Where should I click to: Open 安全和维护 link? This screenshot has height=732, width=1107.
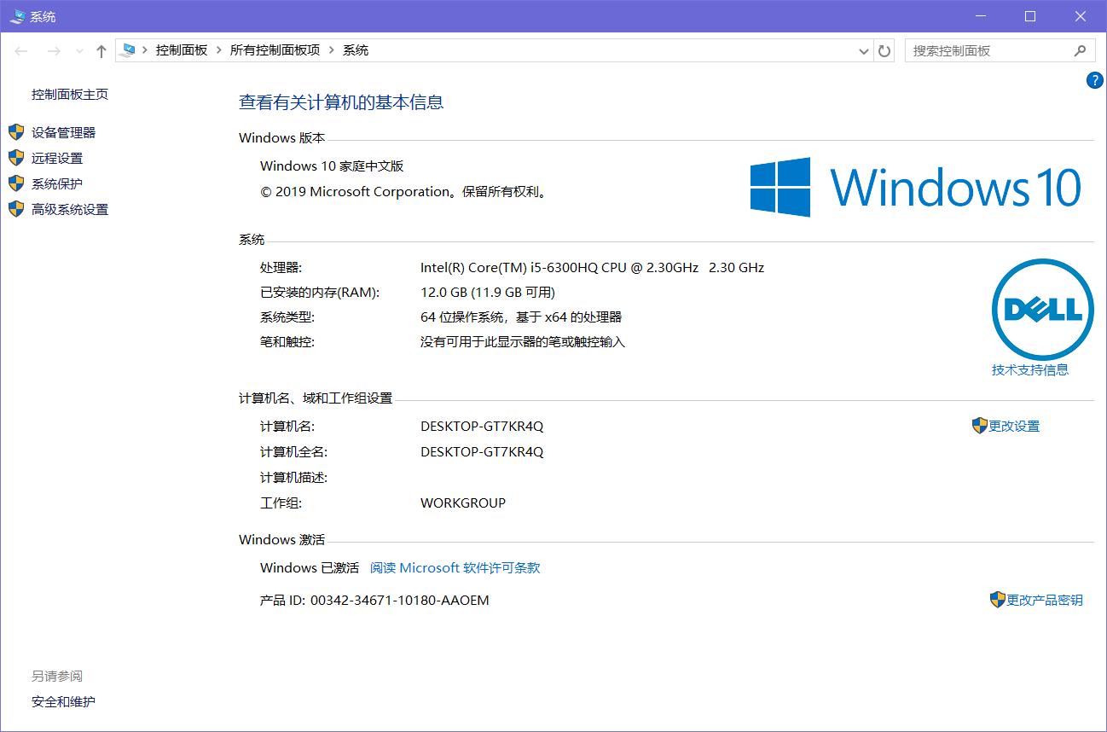click(64, 702)
